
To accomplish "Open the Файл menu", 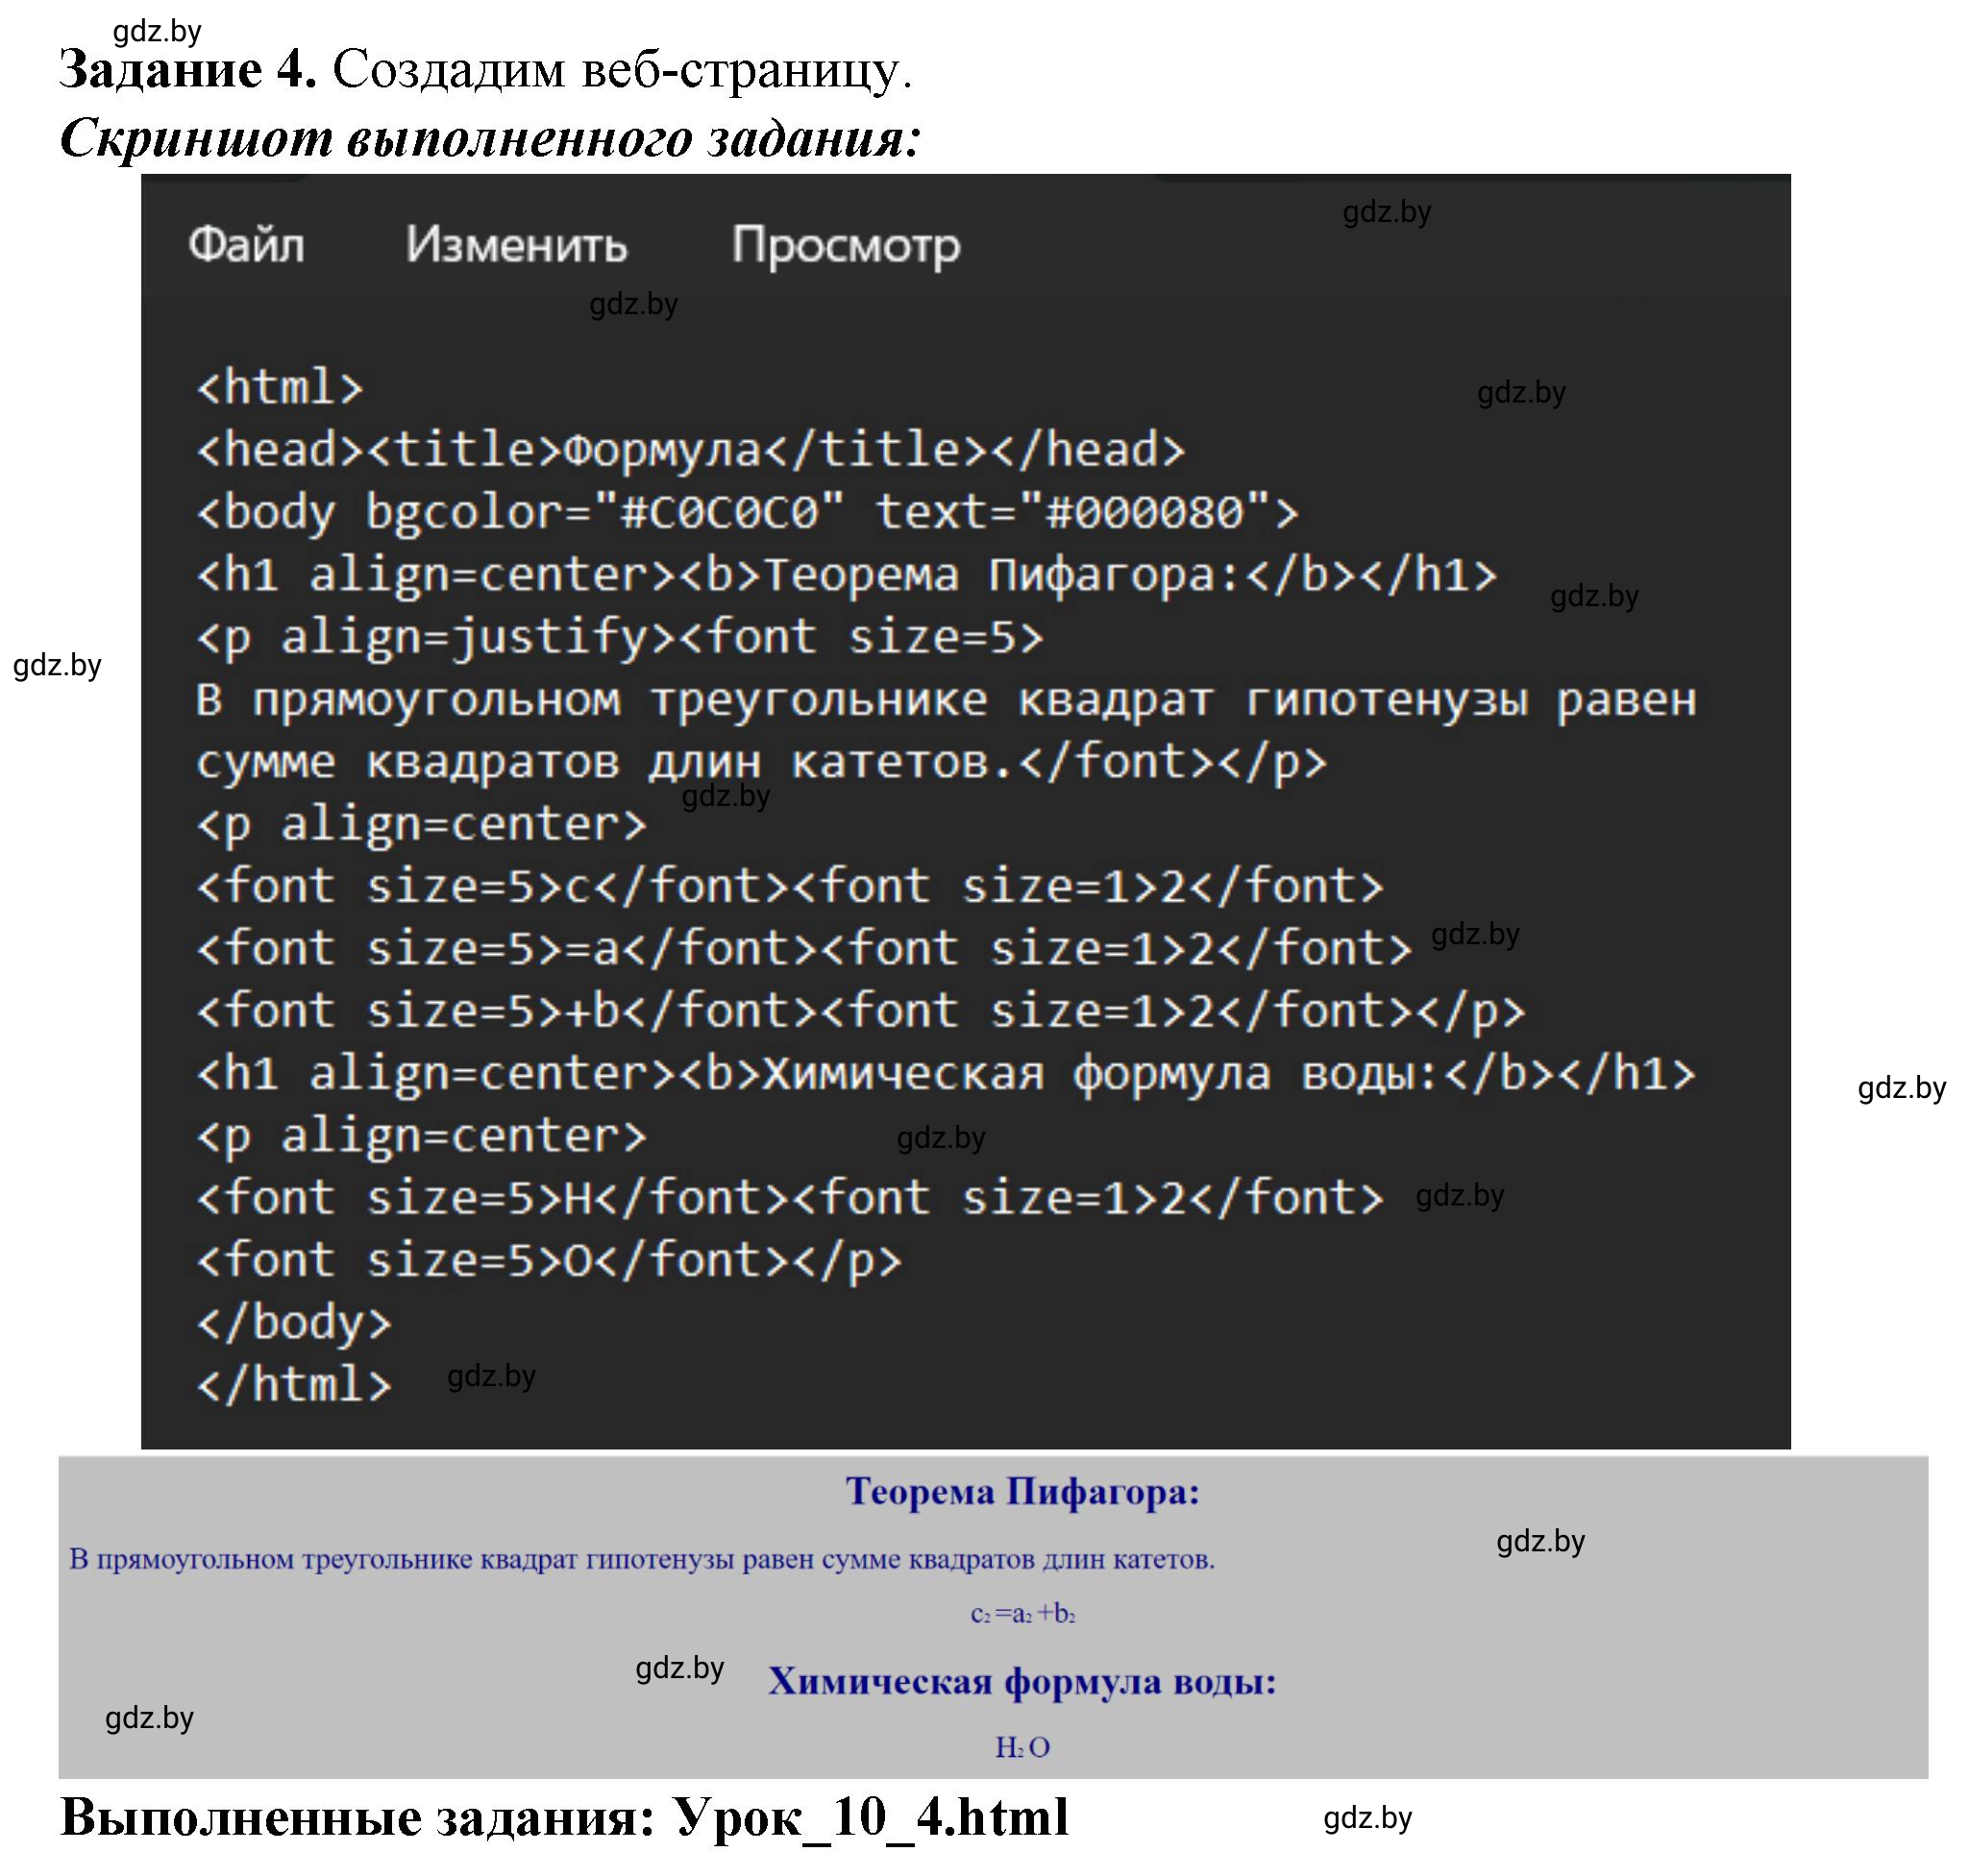I will (246, 244).
